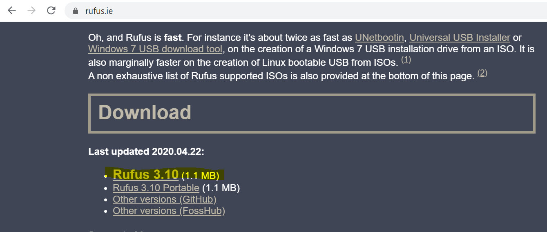Click the (1.1 MB) size beside Portable
Image resolution: width=547 pixels, height=232 pixels.
tap(221, 188)
